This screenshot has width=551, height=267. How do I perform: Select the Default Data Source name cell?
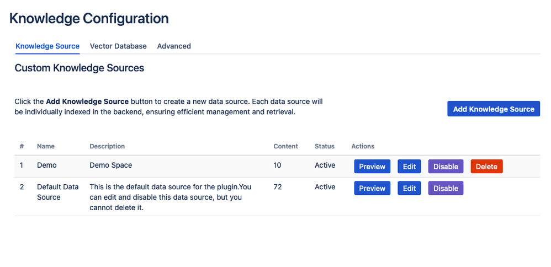(57, 192)
